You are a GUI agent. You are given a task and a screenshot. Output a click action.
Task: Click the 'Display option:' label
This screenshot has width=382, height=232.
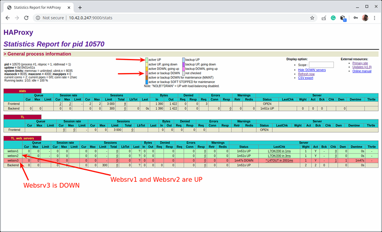click(x=297, y=59)
